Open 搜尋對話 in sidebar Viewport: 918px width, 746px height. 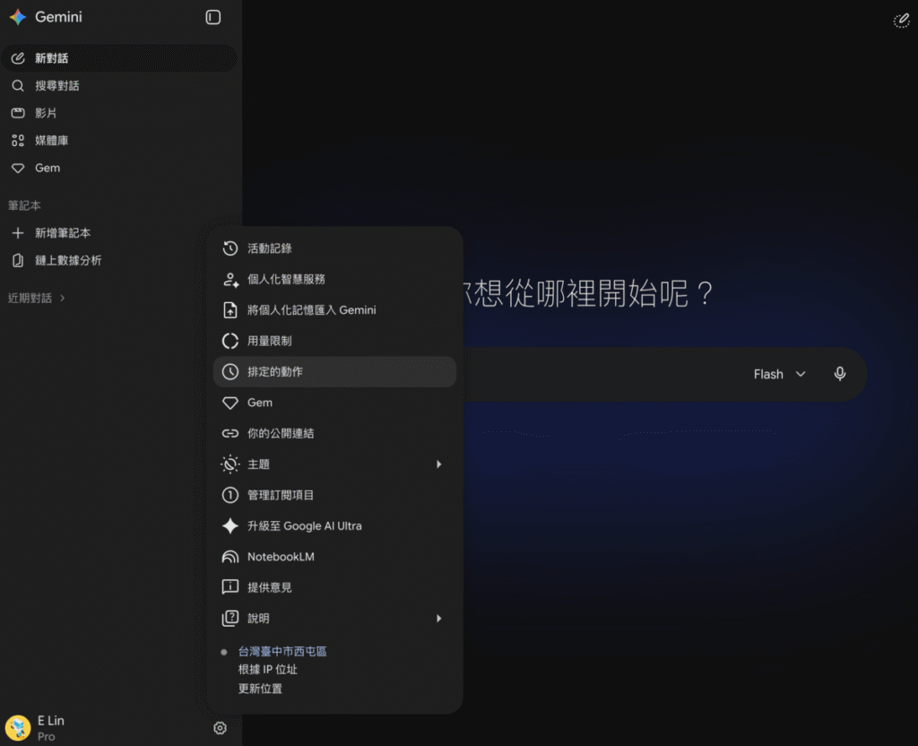(x=119, y=85)
